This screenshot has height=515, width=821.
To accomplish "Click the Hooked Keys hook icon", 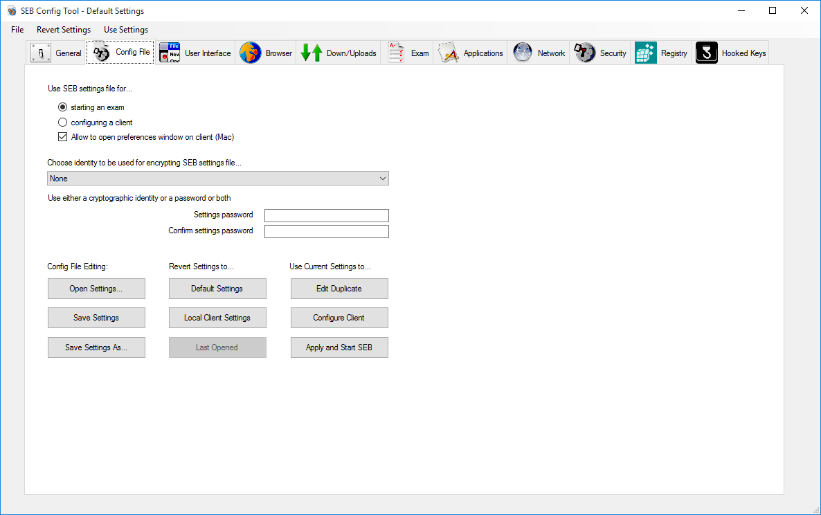I will point(706,53).
